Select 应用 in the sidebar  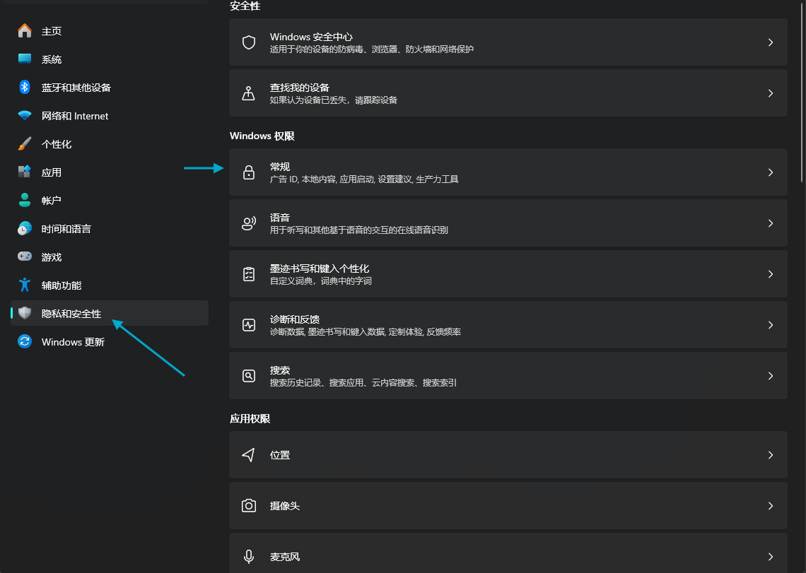tap(52, 172)
